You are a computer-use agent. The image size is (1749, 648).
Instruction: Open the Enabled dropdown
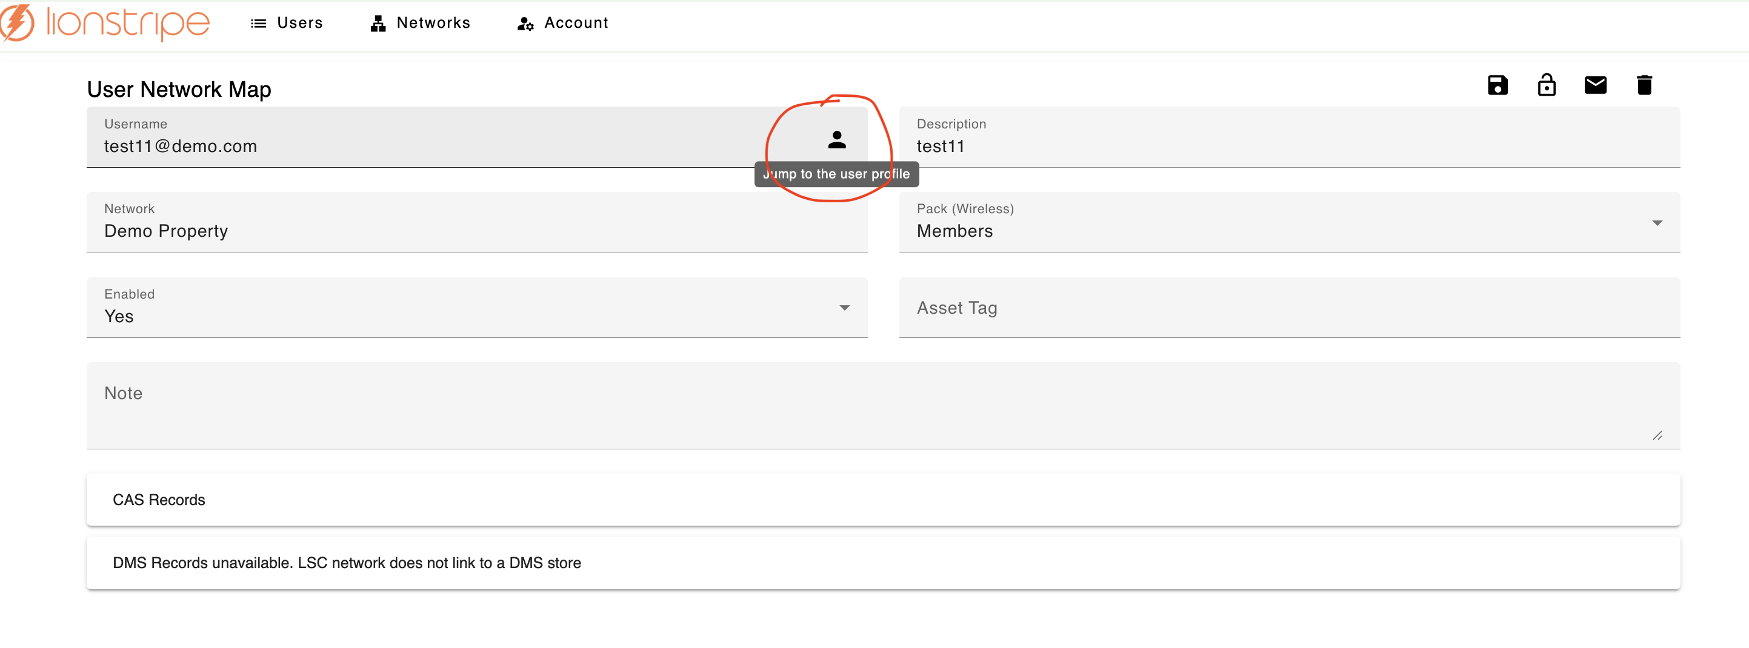coord(476,308)
